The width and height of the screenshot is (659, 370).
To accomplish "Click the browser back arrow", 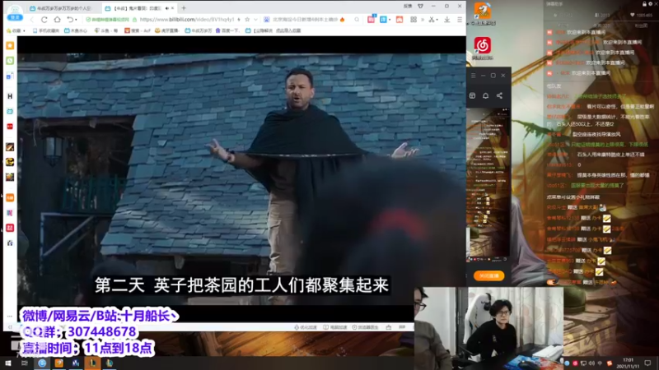I will pyautogui.click(x=32, y=20).
